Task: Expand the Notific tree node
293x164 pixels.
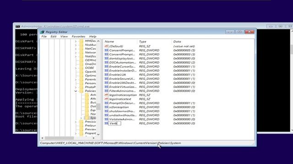Action: coord(76,56)
